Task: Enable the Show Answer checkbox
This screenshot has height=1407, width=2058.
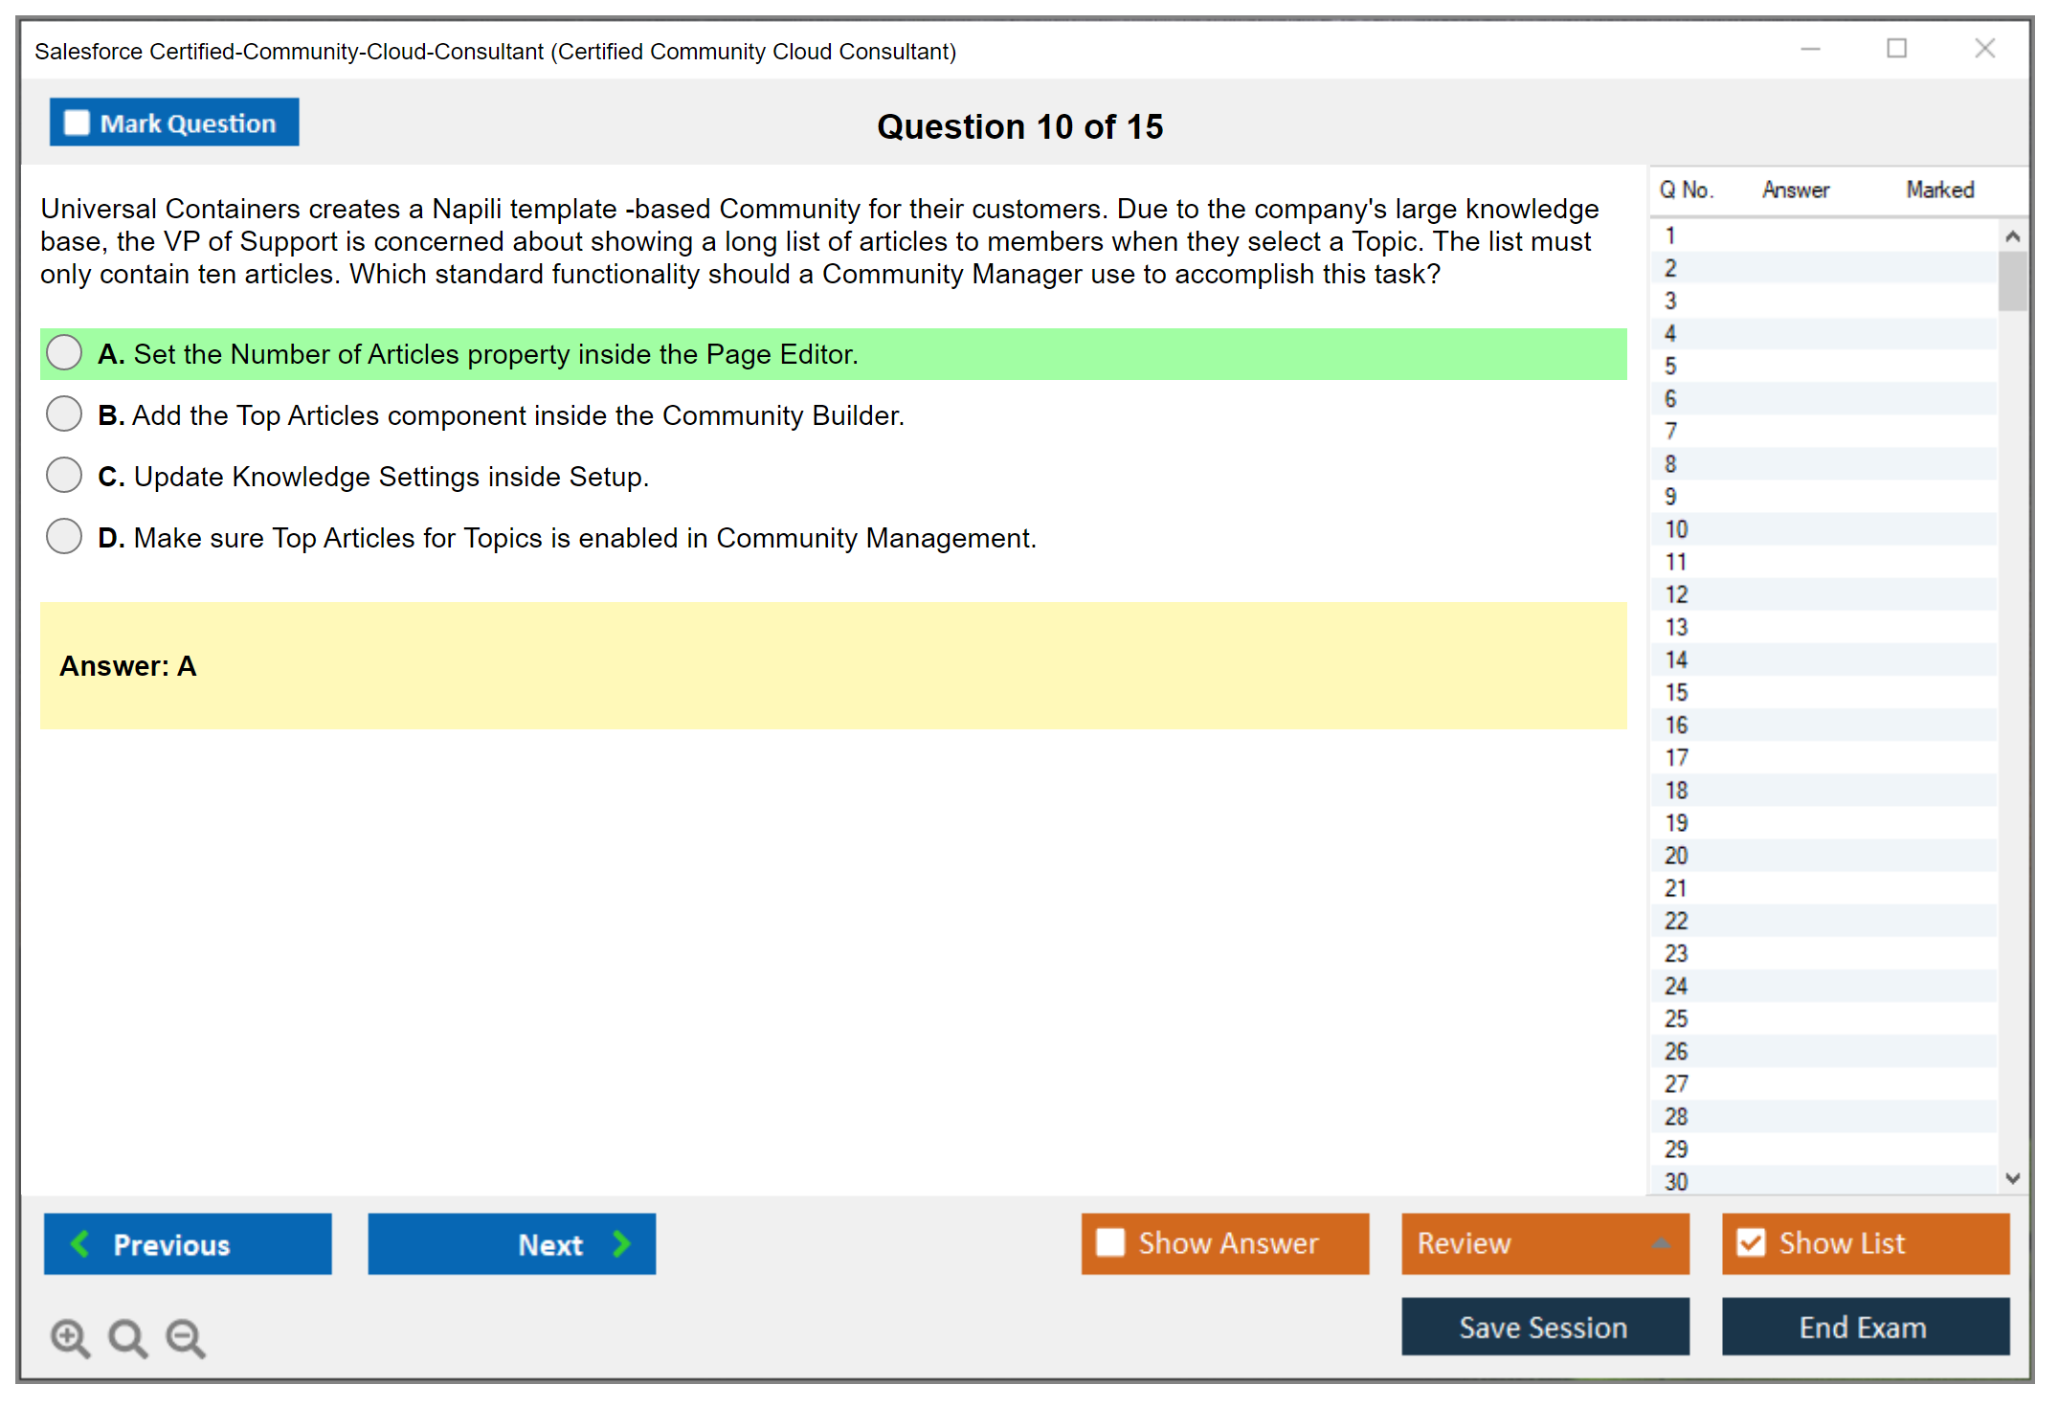Action: tap(1110, 1242)
